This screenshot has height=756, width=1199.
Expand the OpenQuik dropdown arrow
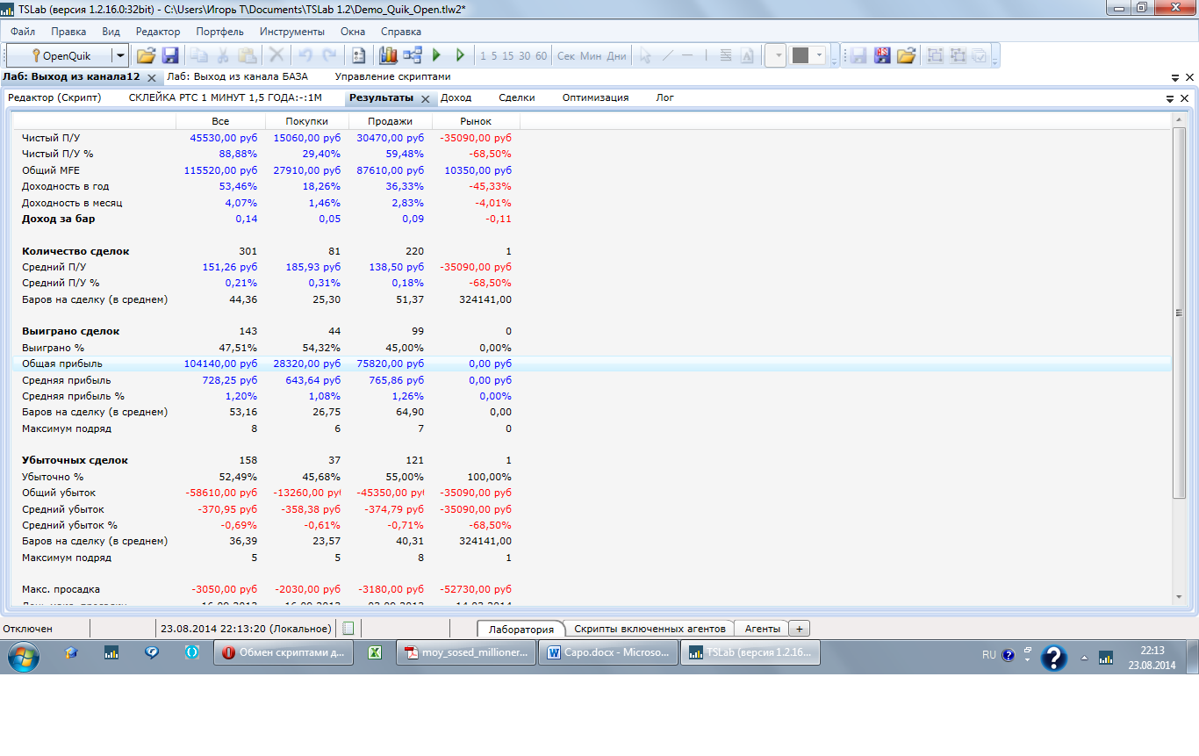[x=120, y=55]
